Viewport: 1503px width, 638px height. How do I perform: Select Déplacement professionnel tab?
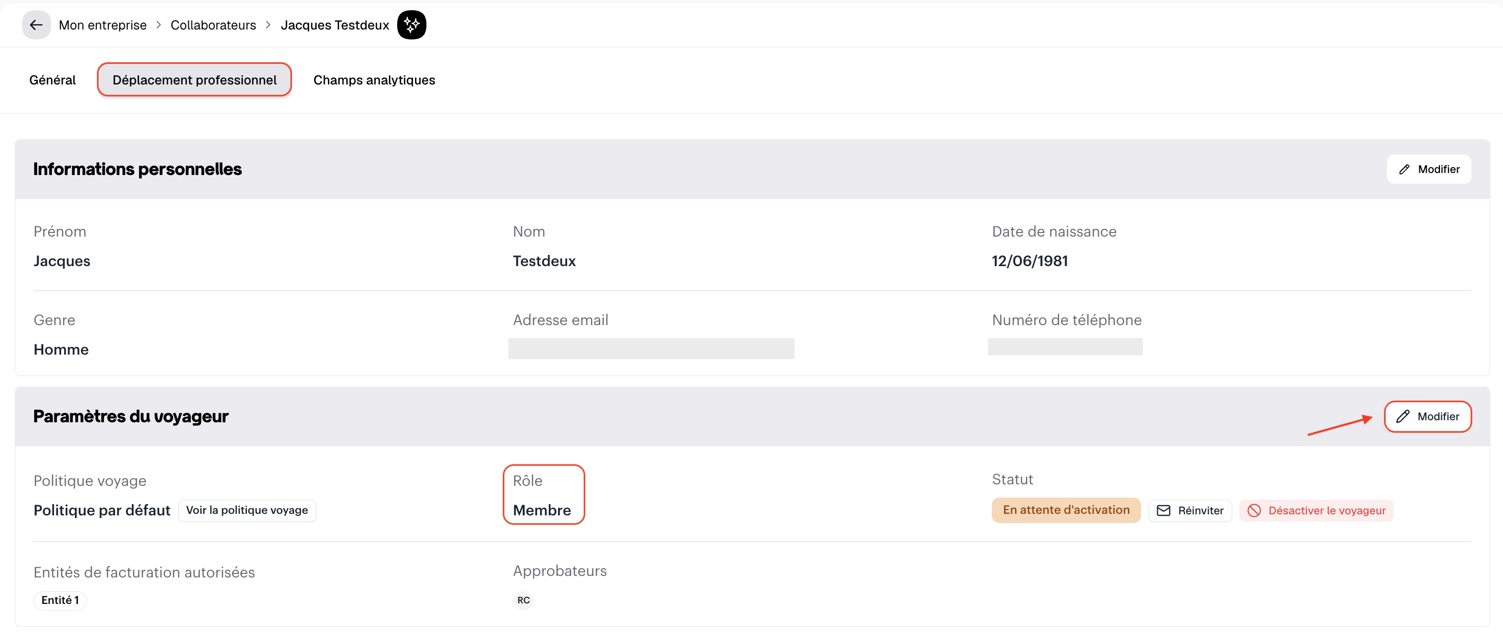(194, 80)
